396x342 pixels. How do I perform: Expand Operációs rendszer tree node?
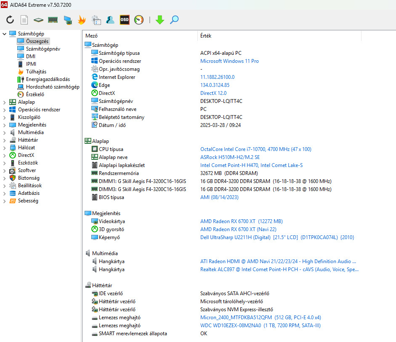tap(4, 110)
